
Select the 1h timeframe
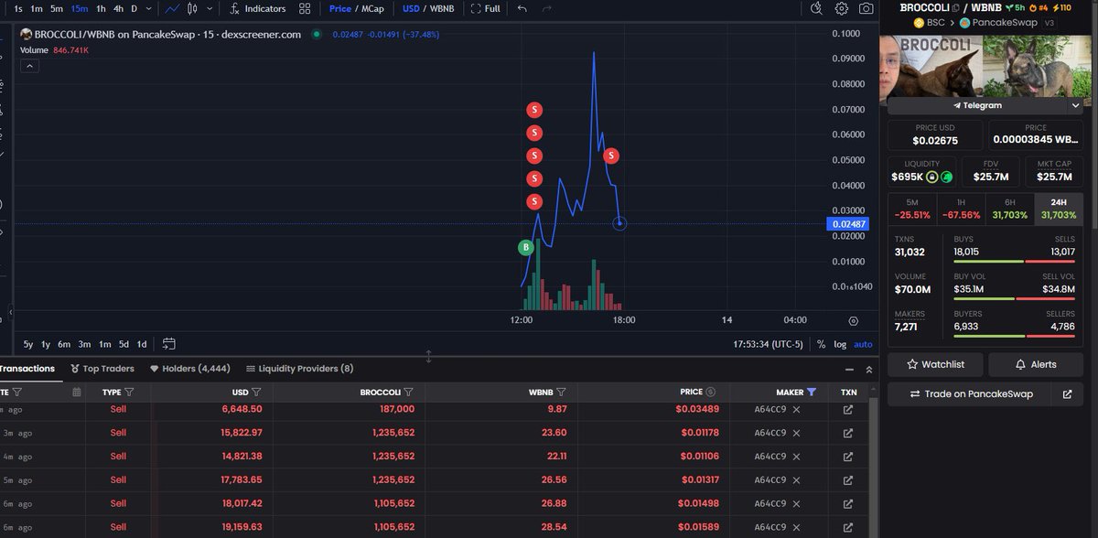(101, 8)
